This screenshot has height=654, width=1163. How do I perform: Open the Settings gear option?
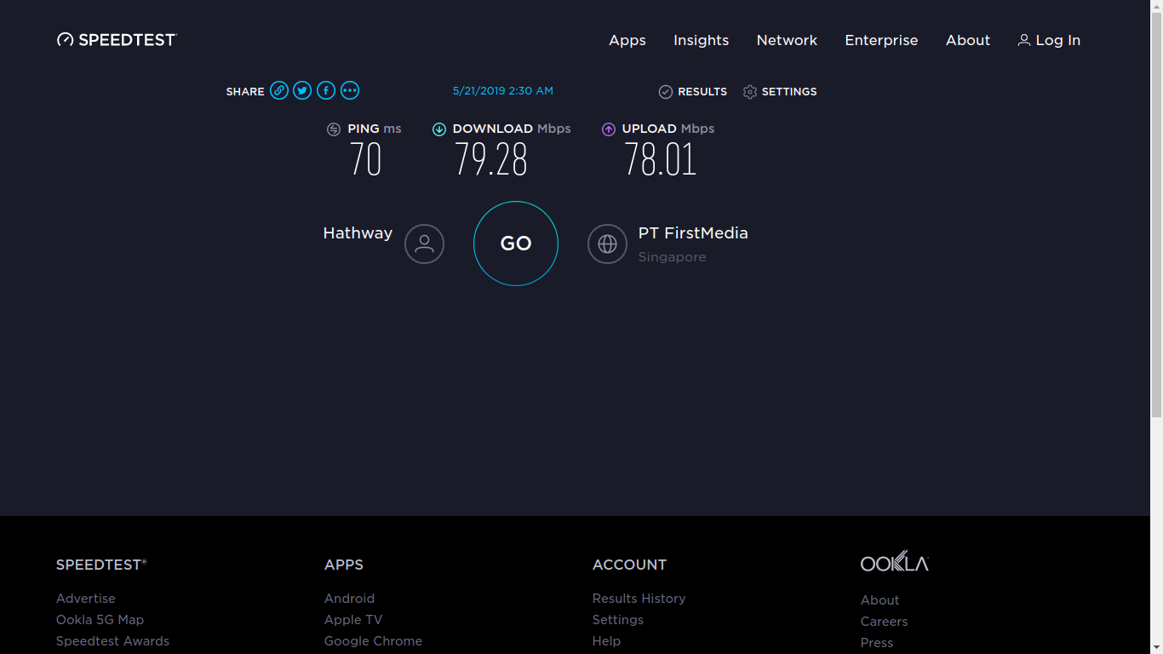(x=780, y=92)
